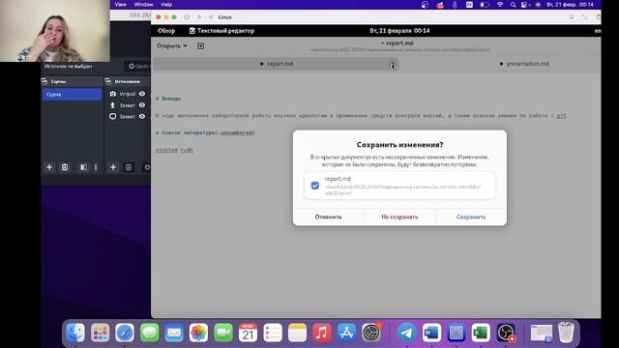Toggle visibility of the microphone Захват source

[142, 105]
